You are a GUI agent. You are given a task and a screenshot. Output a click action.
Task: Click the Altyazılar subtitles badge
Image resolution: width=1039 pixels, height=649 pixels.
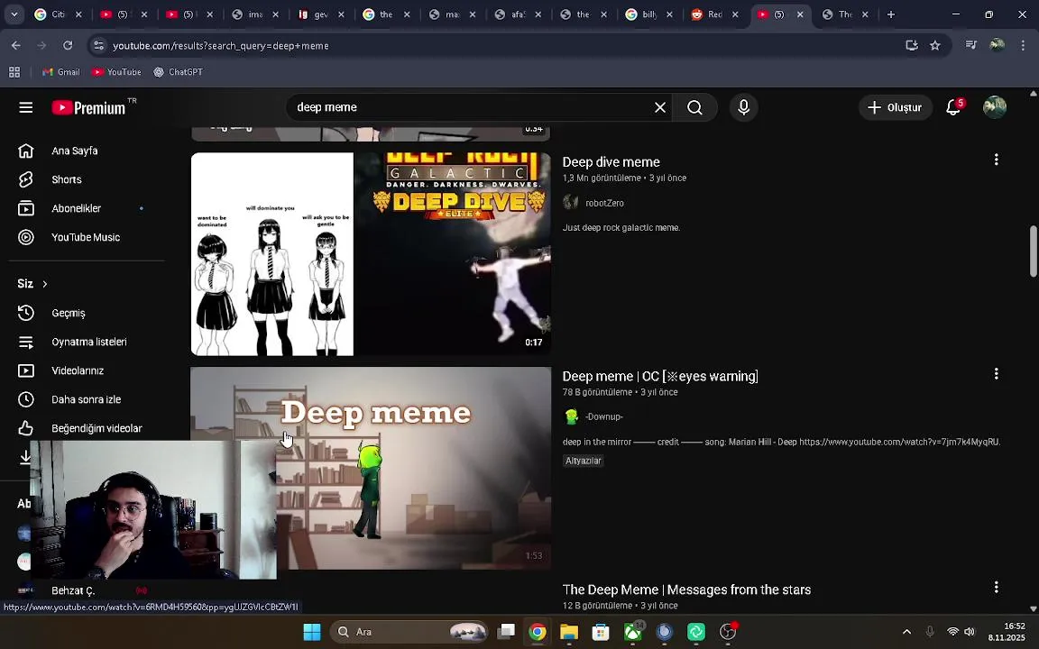[584, 461]
